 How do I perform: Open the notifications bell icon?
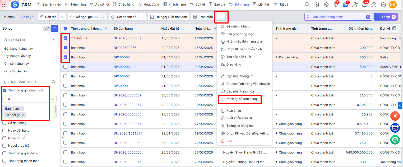coord(364,4)
